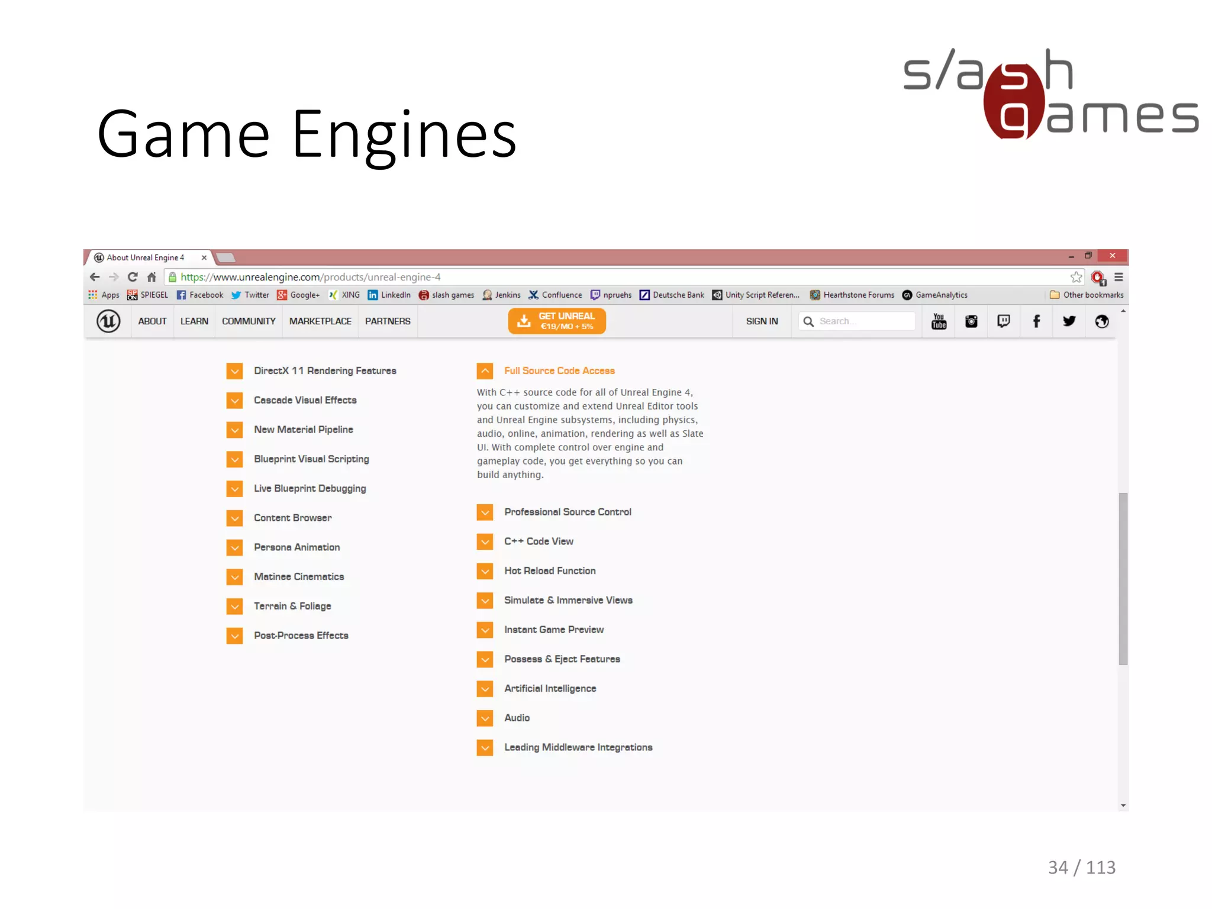The width and height of the screenshot is (1212, 909).
Task: Open the Other bookmarks folder
Action: pyautogui.click(x=1087, y=295)
